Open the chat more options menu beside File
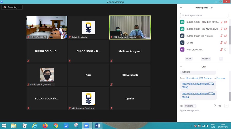The width and height of the screenshot is (231, 129). pos(226,106)
